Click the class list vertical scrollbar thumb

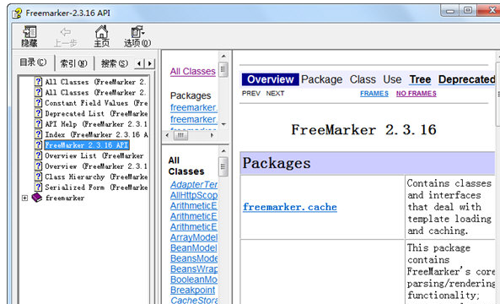click(x=223, y=166)
